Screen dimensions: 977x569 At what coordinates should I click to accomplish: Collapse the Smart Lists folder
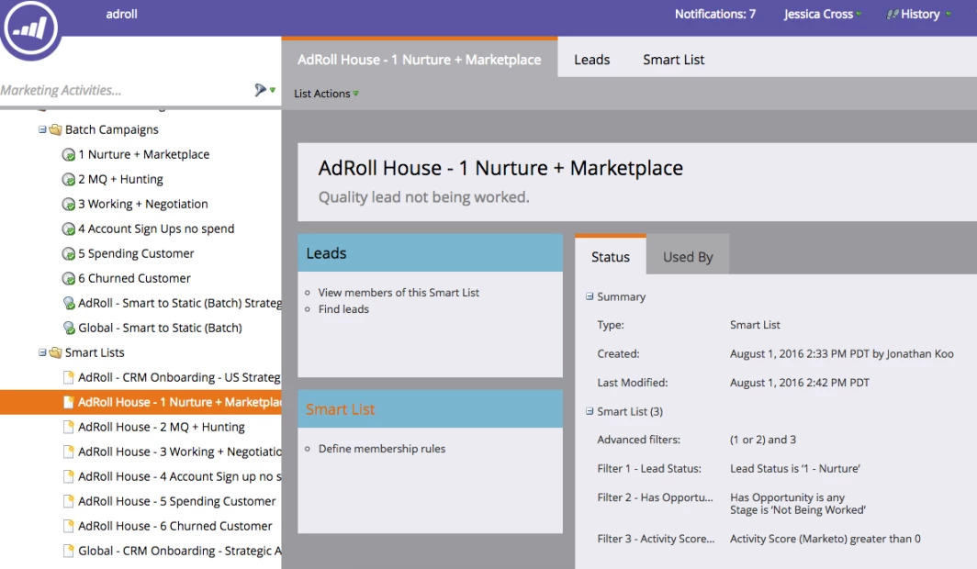coord(41,352)
